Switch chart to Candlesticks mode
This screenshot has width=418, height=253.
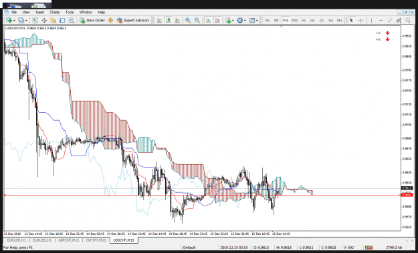169,20
